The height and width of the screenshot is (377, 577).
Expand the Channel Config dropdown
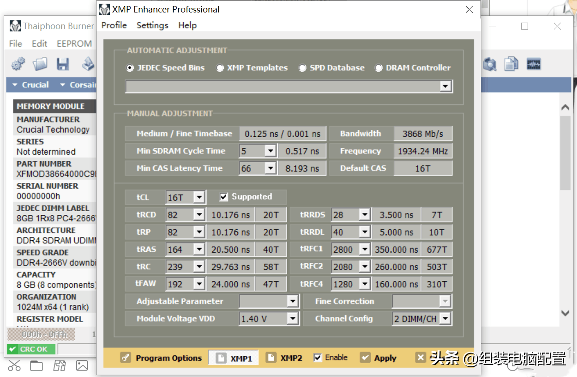pyautogui.click(x=445, y=319)
